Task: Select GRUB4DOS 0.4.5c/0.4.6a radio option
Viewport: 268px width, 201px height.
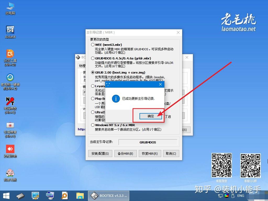Action: click(x=93, y=58)
